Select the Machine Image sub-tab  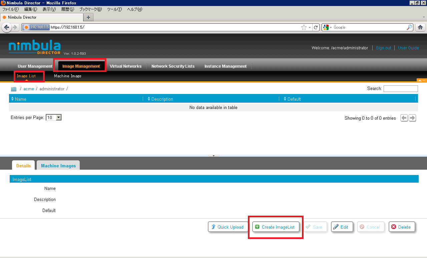coord(68,76)
